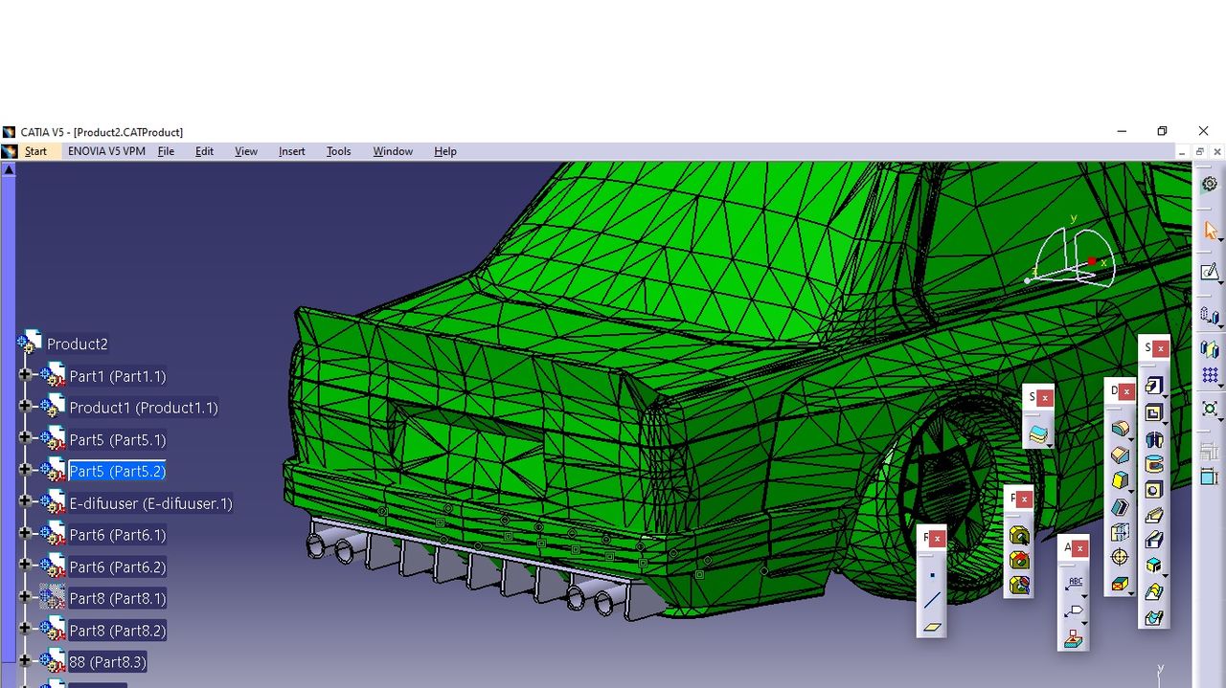Select Part8 (Part8.1) in specification tree
The image size is (1226, 688).
point(117,599)
